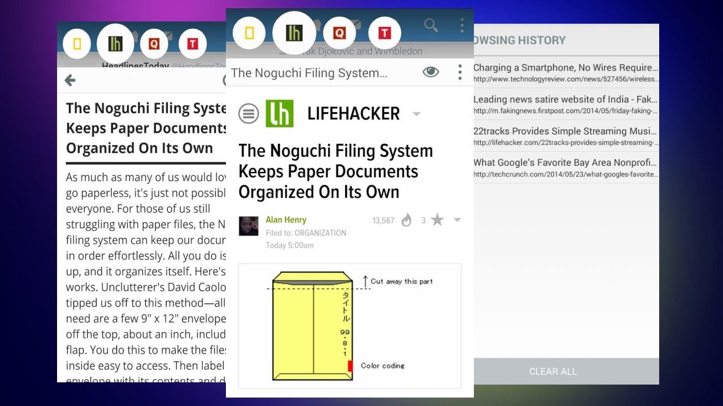The width and height of the screenshot is (723, 406).
Task: Open the ORGANIZATION filed-to link
Action: click(x=320, y=233)
